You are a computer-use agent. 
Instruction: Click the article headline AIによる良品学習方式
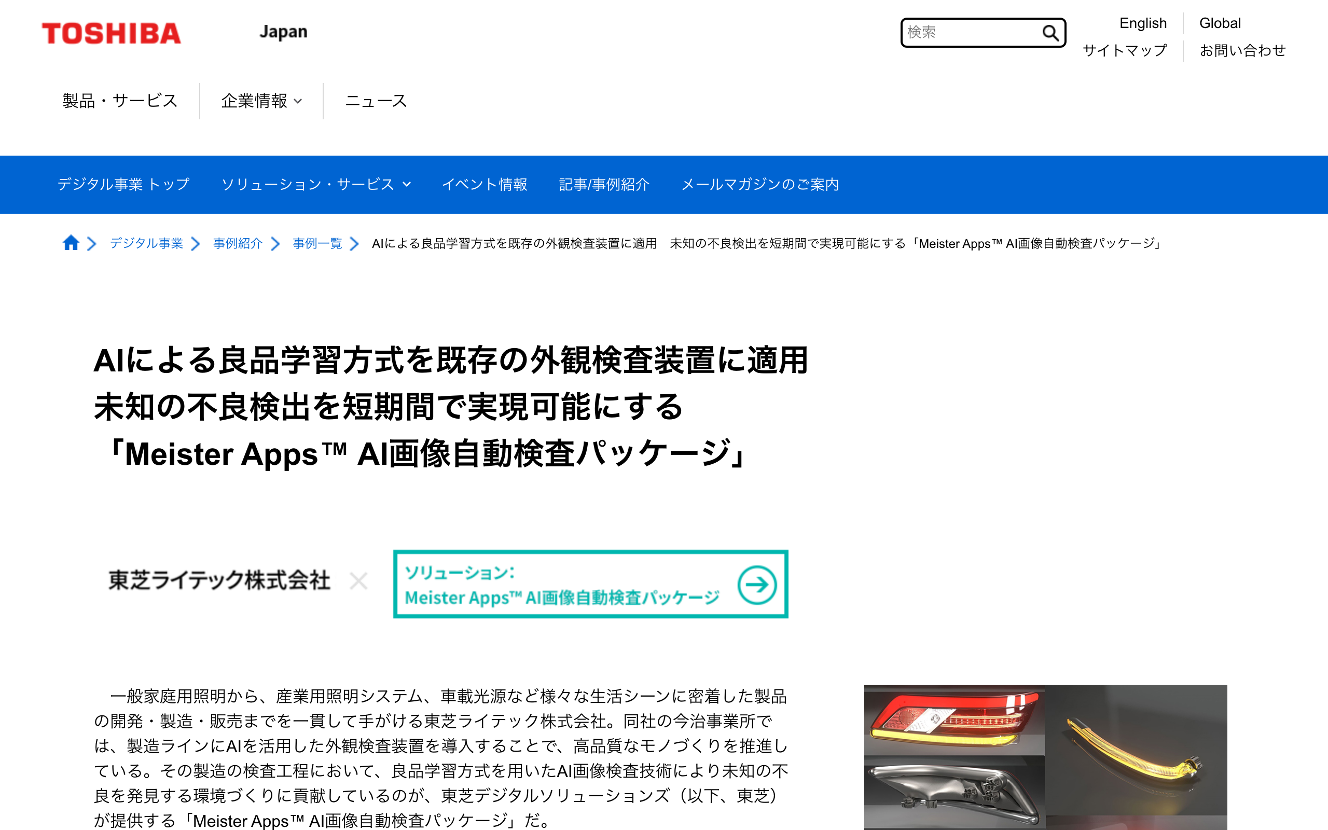pyautogui.click(x=450, y=407)
